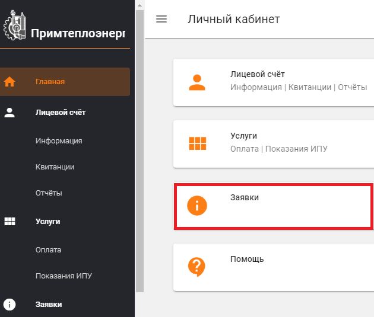Open Показания ИПУ in the sidebar
Viewport: 374px width, 317px height.
point(64,276)
